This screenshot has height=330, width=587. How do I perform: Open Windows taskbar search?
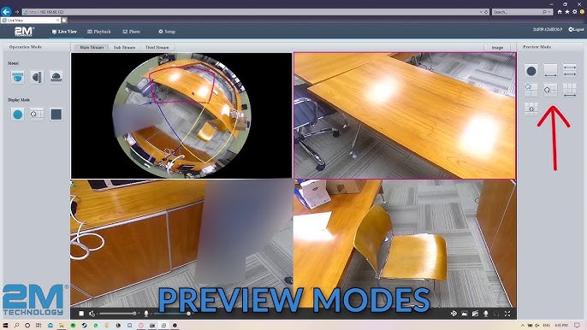(16, 326)
